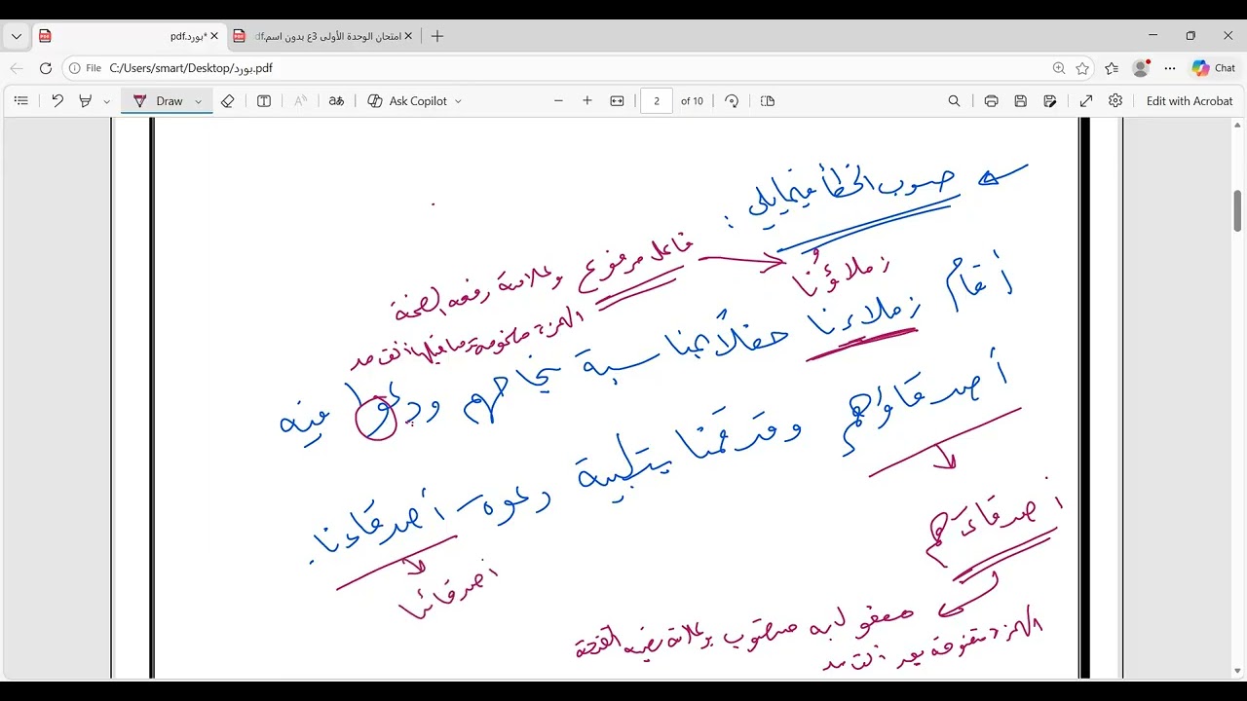This screenshot has height=701, width=1247.
Task: Toggle the PDF table of contents
Action: pos(21,101)
